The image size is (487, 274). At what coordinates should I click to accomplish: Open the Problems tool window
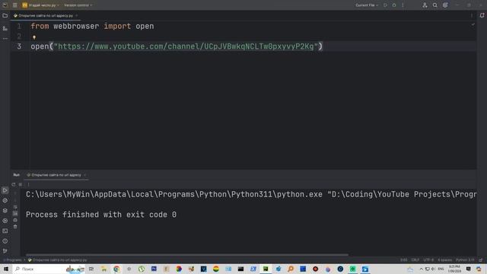point(5,241)
